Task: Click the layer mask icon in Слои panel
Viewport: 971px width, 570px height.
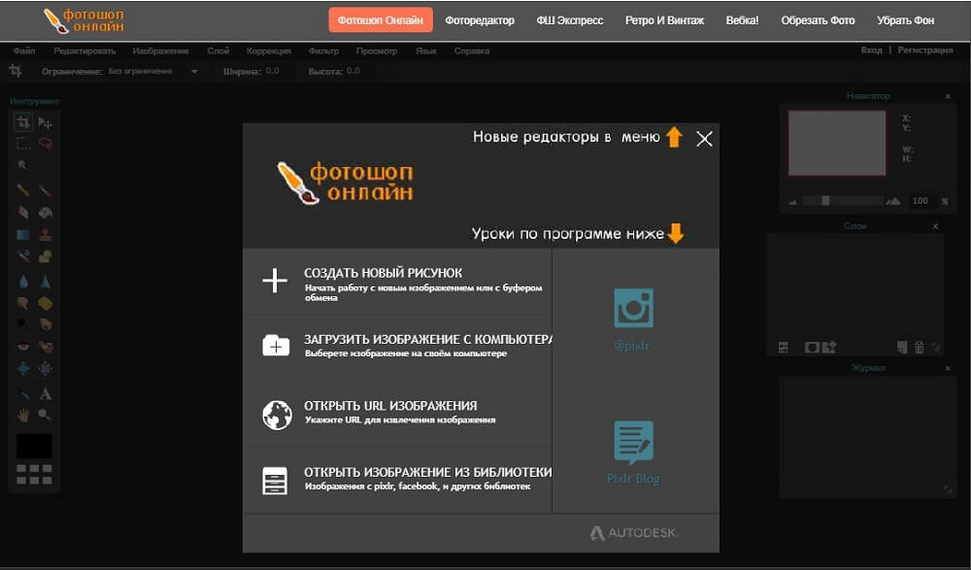Action: point(812,348)
